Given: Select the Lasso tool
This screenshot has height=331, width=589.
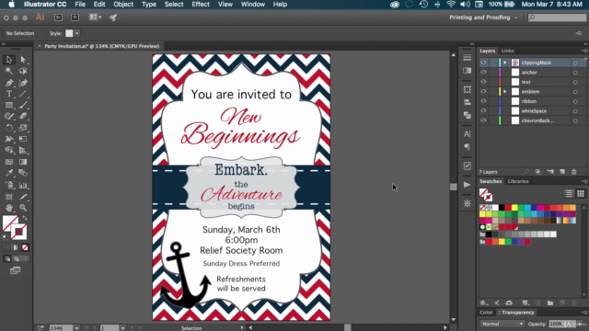Looking at the screenshot, I should click(x=23, y=71).
